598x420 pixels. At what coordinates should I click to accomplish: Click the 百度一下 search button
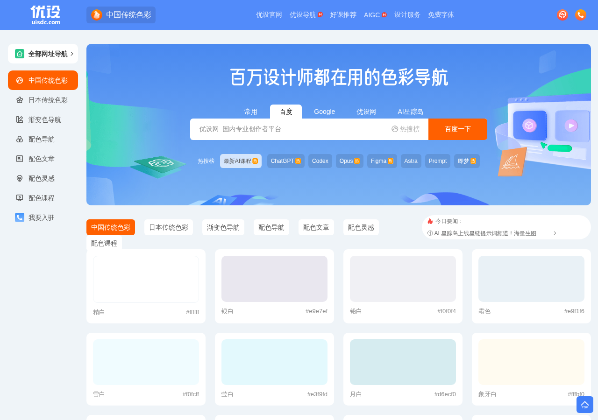coord(458,129)
